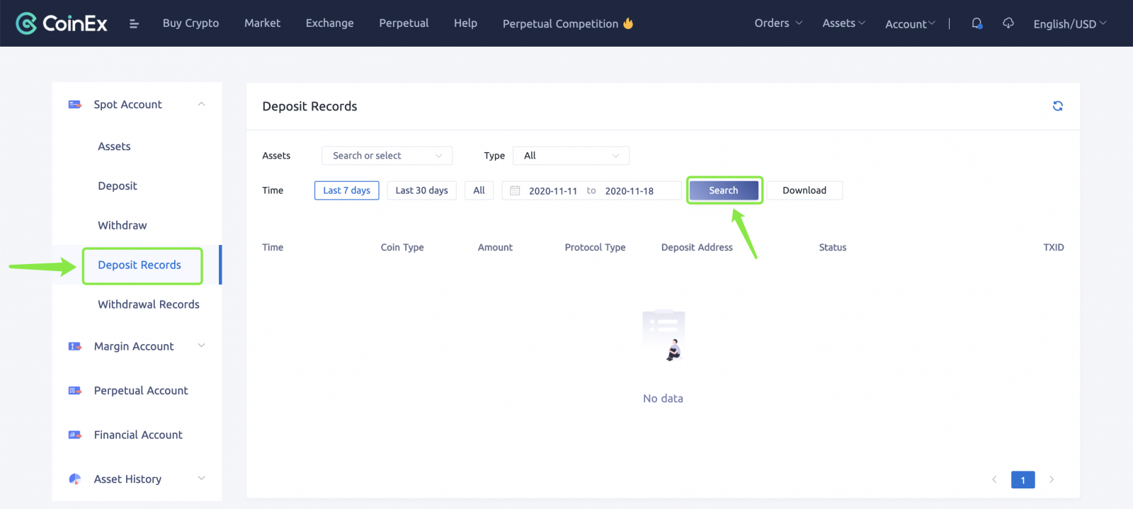
Task: Select the Last 7 days filter
Action: point(346,190)
